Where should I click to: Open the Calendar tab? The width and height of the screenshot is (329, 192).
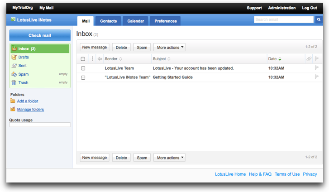coord(136,21)
